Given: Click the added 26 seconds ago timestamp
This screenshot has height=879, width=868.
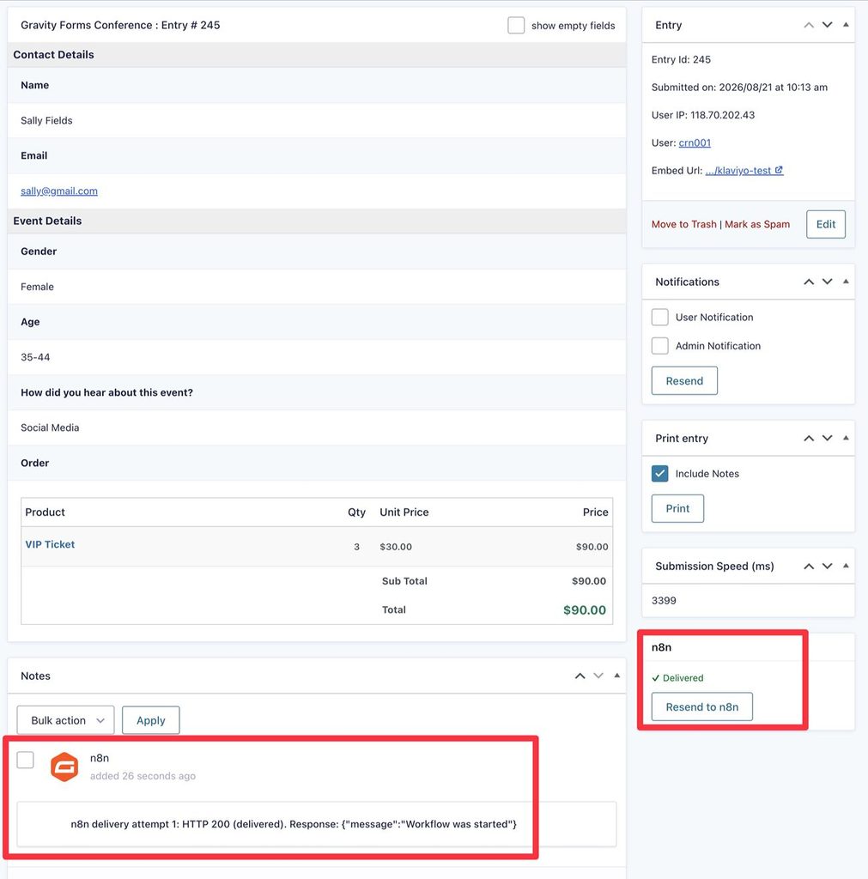Looking at the screenshot, I should [x=143, y=776].
